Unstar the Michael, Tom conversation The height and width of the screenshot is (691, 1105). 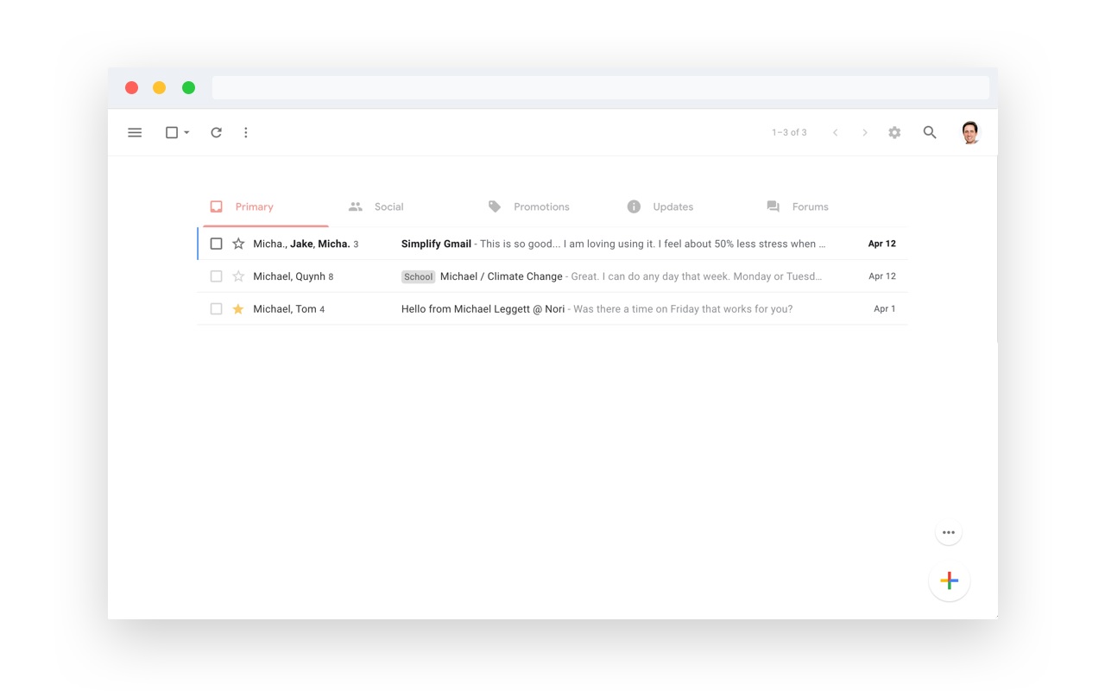(238, 308)
